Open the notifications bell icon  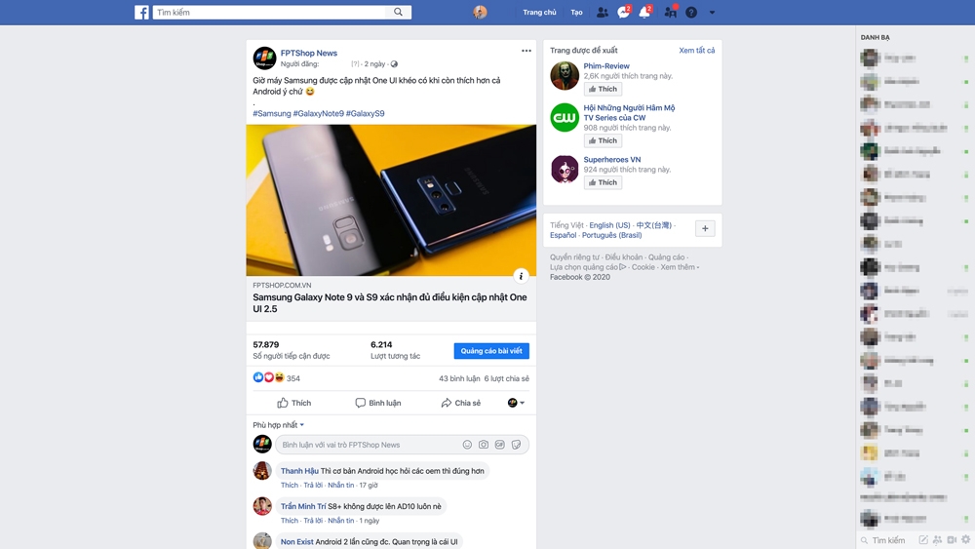644,13
